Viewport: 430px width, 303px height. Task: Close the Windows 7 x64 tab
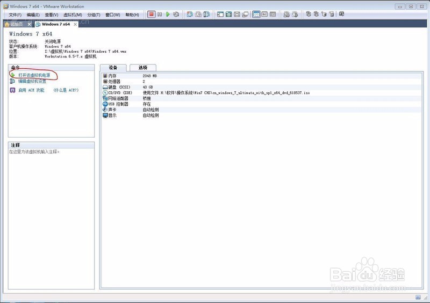tap(75, 24)
